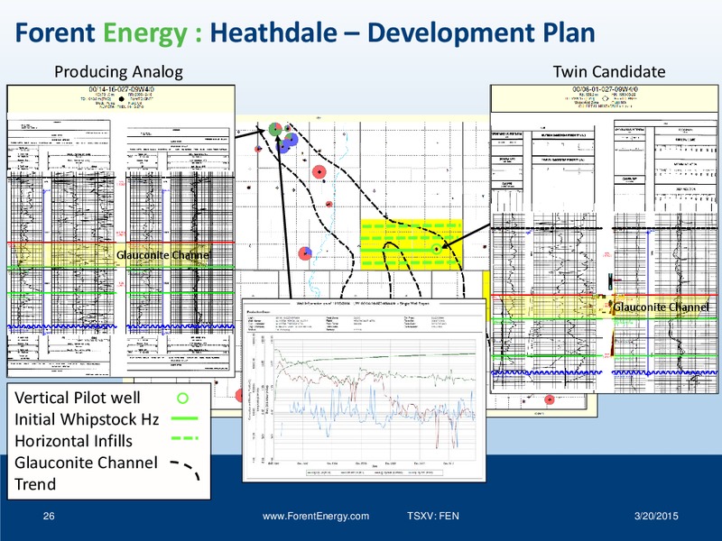Click "Glauconite Channel" label on Producing Analog log
Screen dimensions: 722x541
(x=164, y=255)
